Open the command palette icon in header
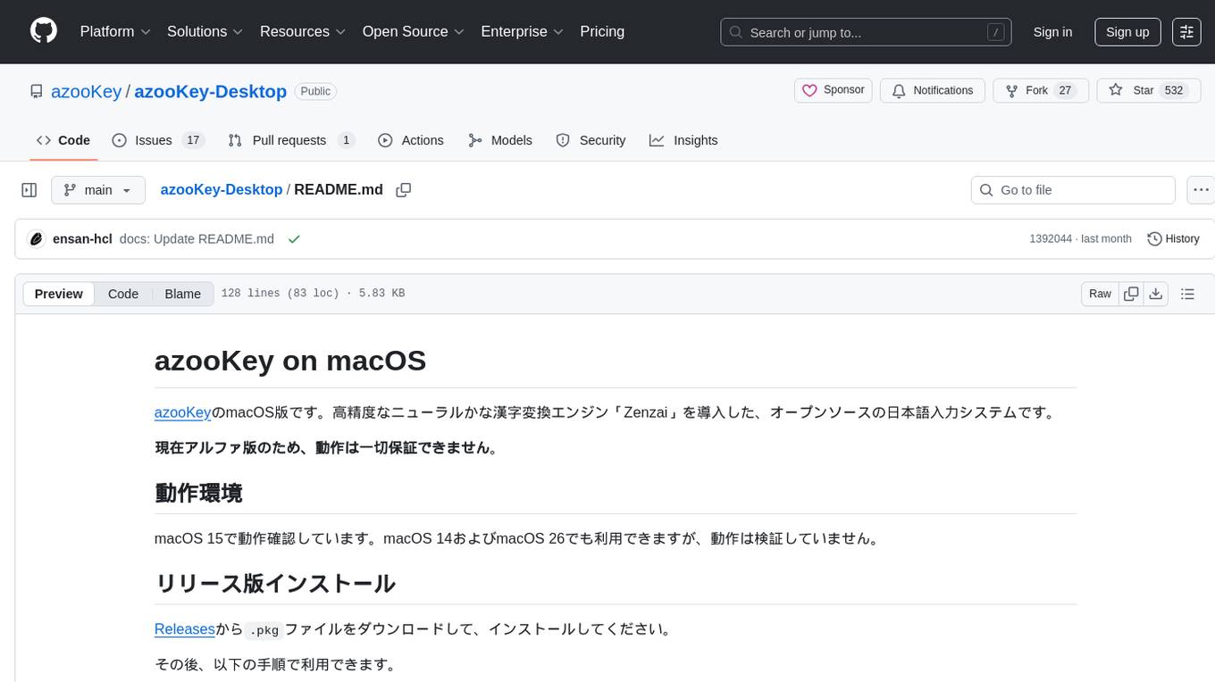This screenshot has width=1215, height=682. point(1187,32)
